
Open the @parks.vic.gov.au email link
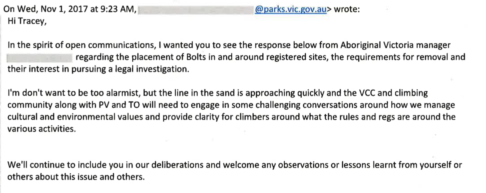290,9
